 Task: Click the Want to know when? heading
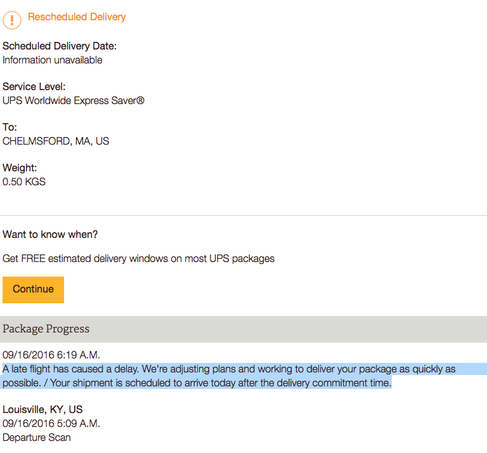(x=50, y=234)
